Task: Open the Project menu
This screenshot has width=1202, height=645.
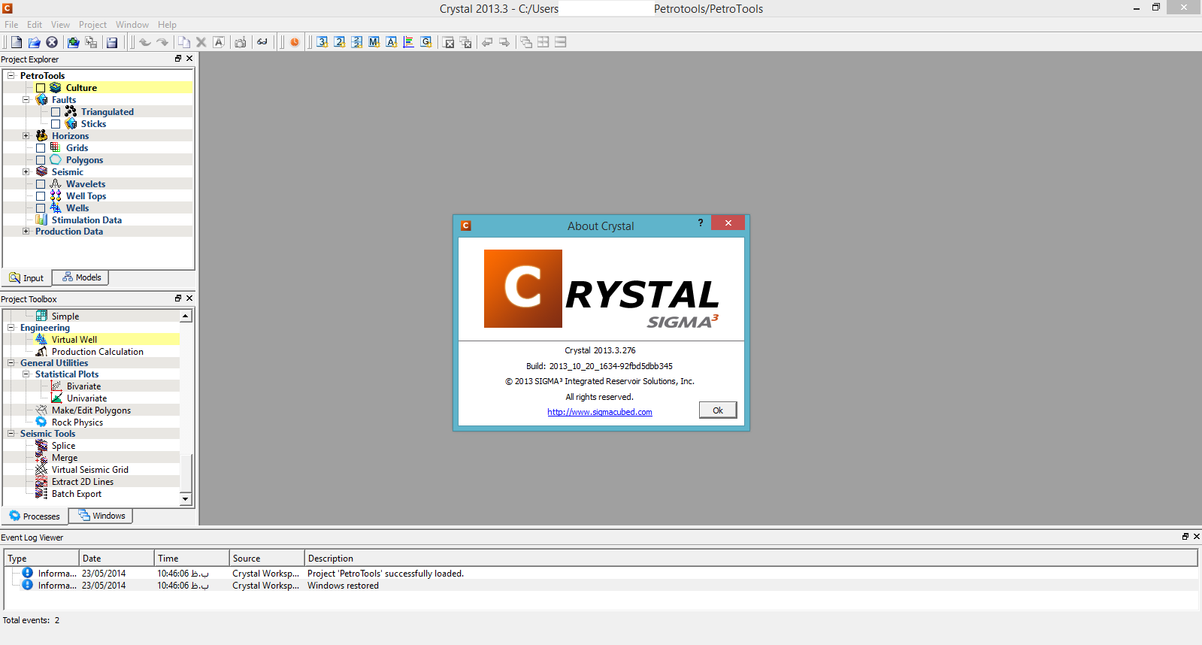Action: (x=92, y=25)
